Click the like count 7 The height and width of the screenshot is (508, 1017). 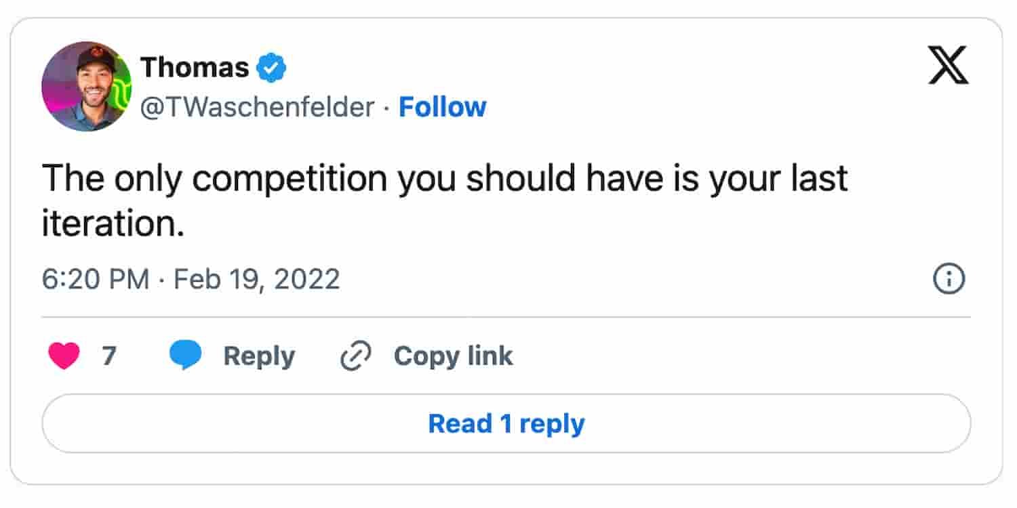pyautogui.click(x=109, y=356)
